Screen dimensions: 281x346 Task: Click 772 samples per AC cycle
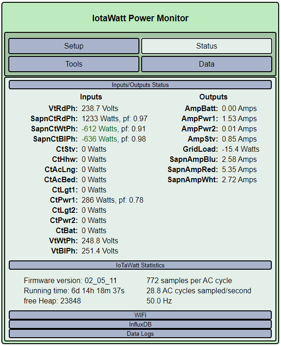[189, 280]
